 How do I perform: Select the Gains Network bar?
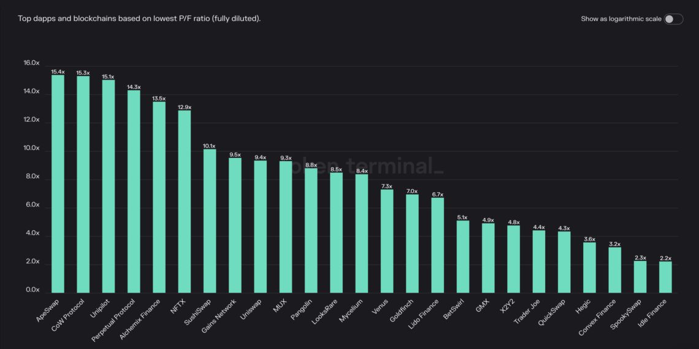coord(235,226)
